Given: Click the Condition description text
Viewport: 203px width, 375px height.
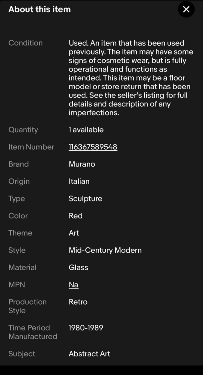Looking at the screenshot, I should 131,78.
